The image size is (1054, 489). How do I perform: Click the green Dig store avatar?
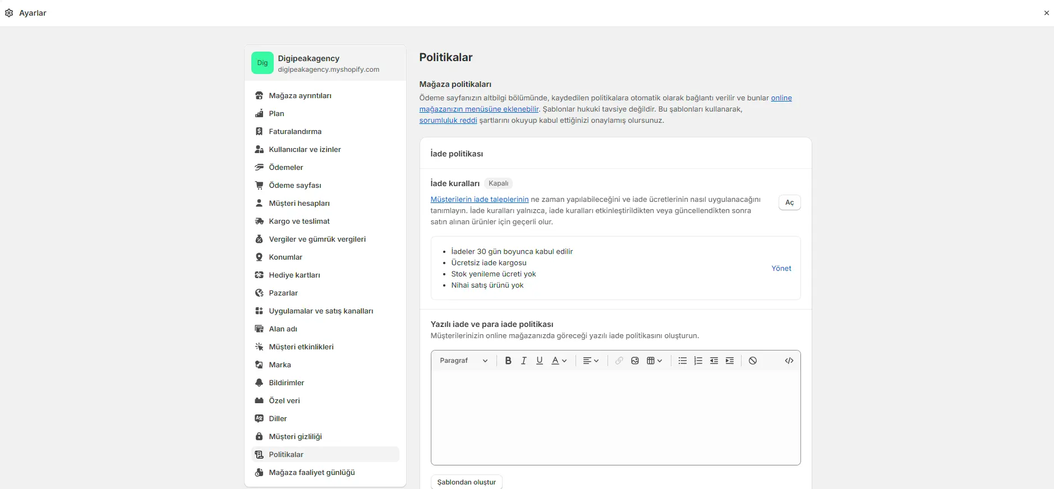(x=263, y=63)
